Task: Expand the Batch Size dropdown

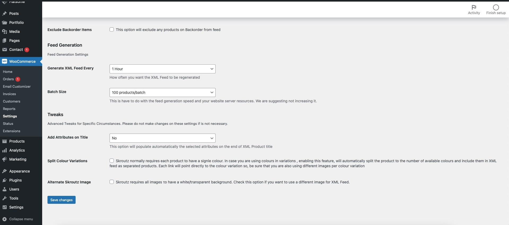Action: 162,92
